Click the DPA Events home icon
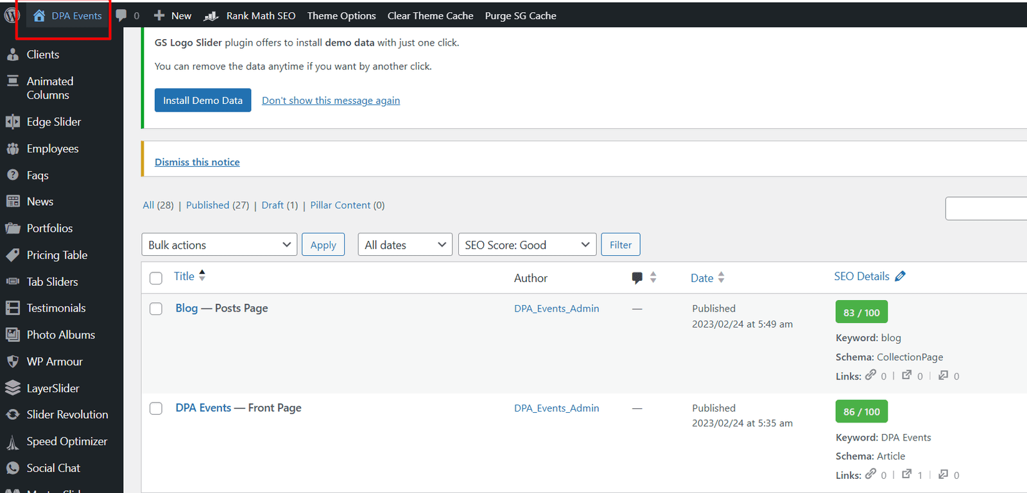 (x=39, y=15)
